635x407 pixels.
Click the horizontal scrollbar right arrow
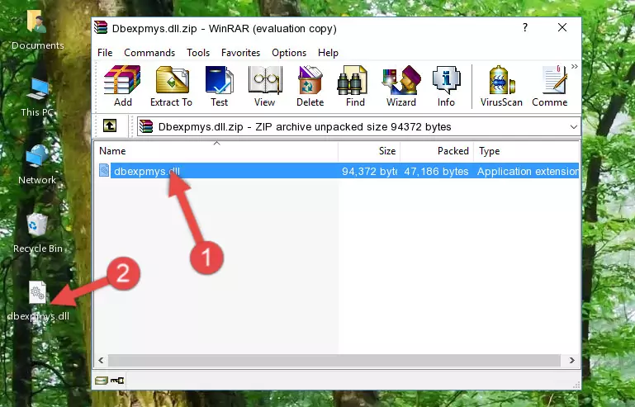[x=571, y=360]
